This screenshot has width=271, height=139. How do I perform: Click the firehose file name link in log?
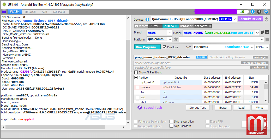pos(42,21)
